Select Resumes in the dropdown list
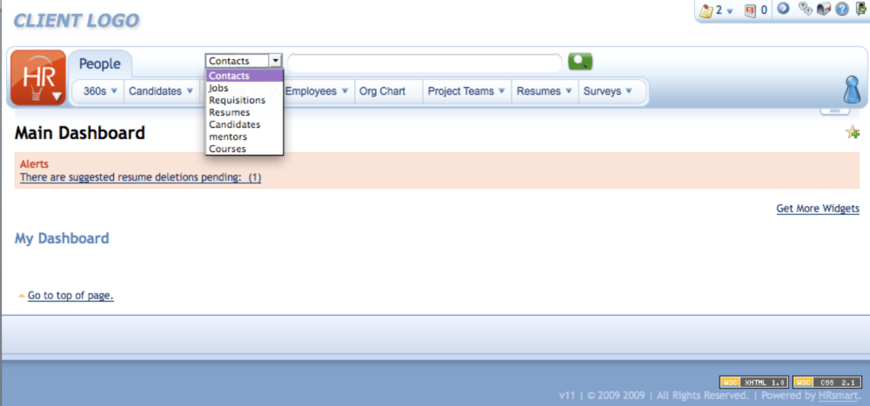 tap(244, 113)
